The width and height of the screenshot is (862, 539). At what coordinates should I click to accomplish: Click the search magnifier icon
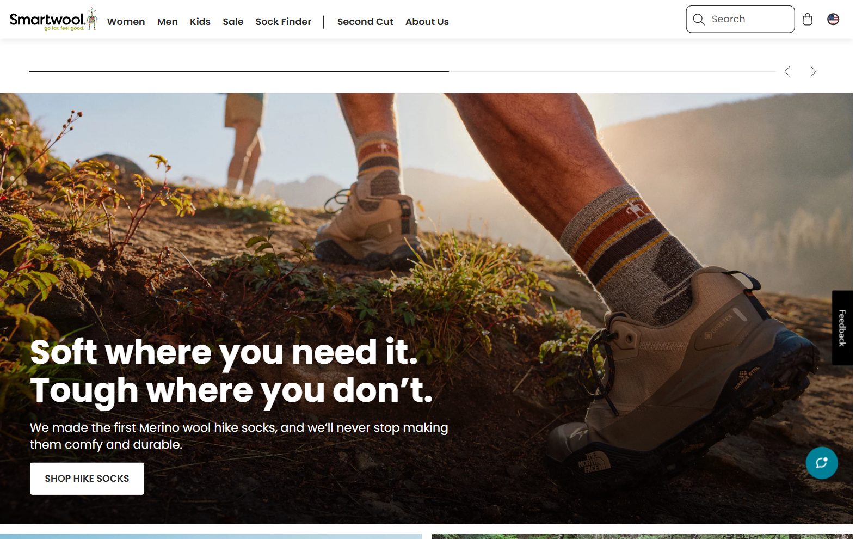tap(699, 19)
